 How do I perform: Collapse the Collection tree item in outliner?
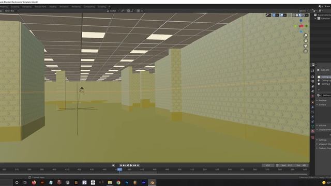point(315,19)
